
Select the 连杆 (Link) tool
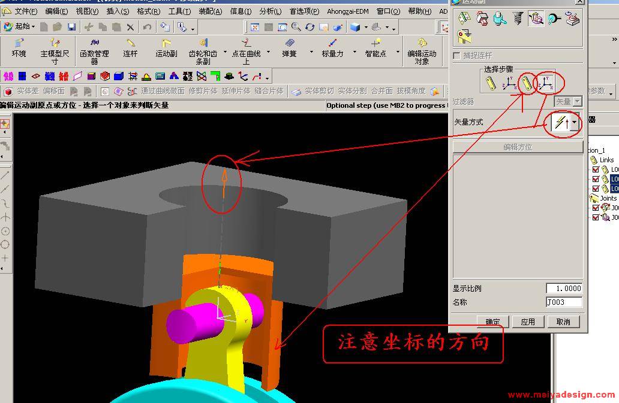click(130, 48)
